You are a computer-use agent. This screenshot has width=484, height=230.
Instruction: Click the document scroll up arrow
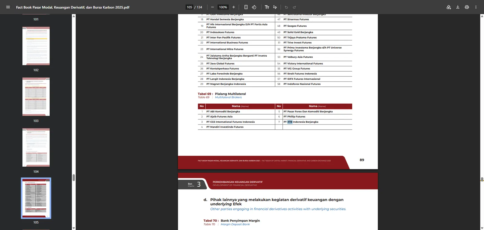click(482, 16)
